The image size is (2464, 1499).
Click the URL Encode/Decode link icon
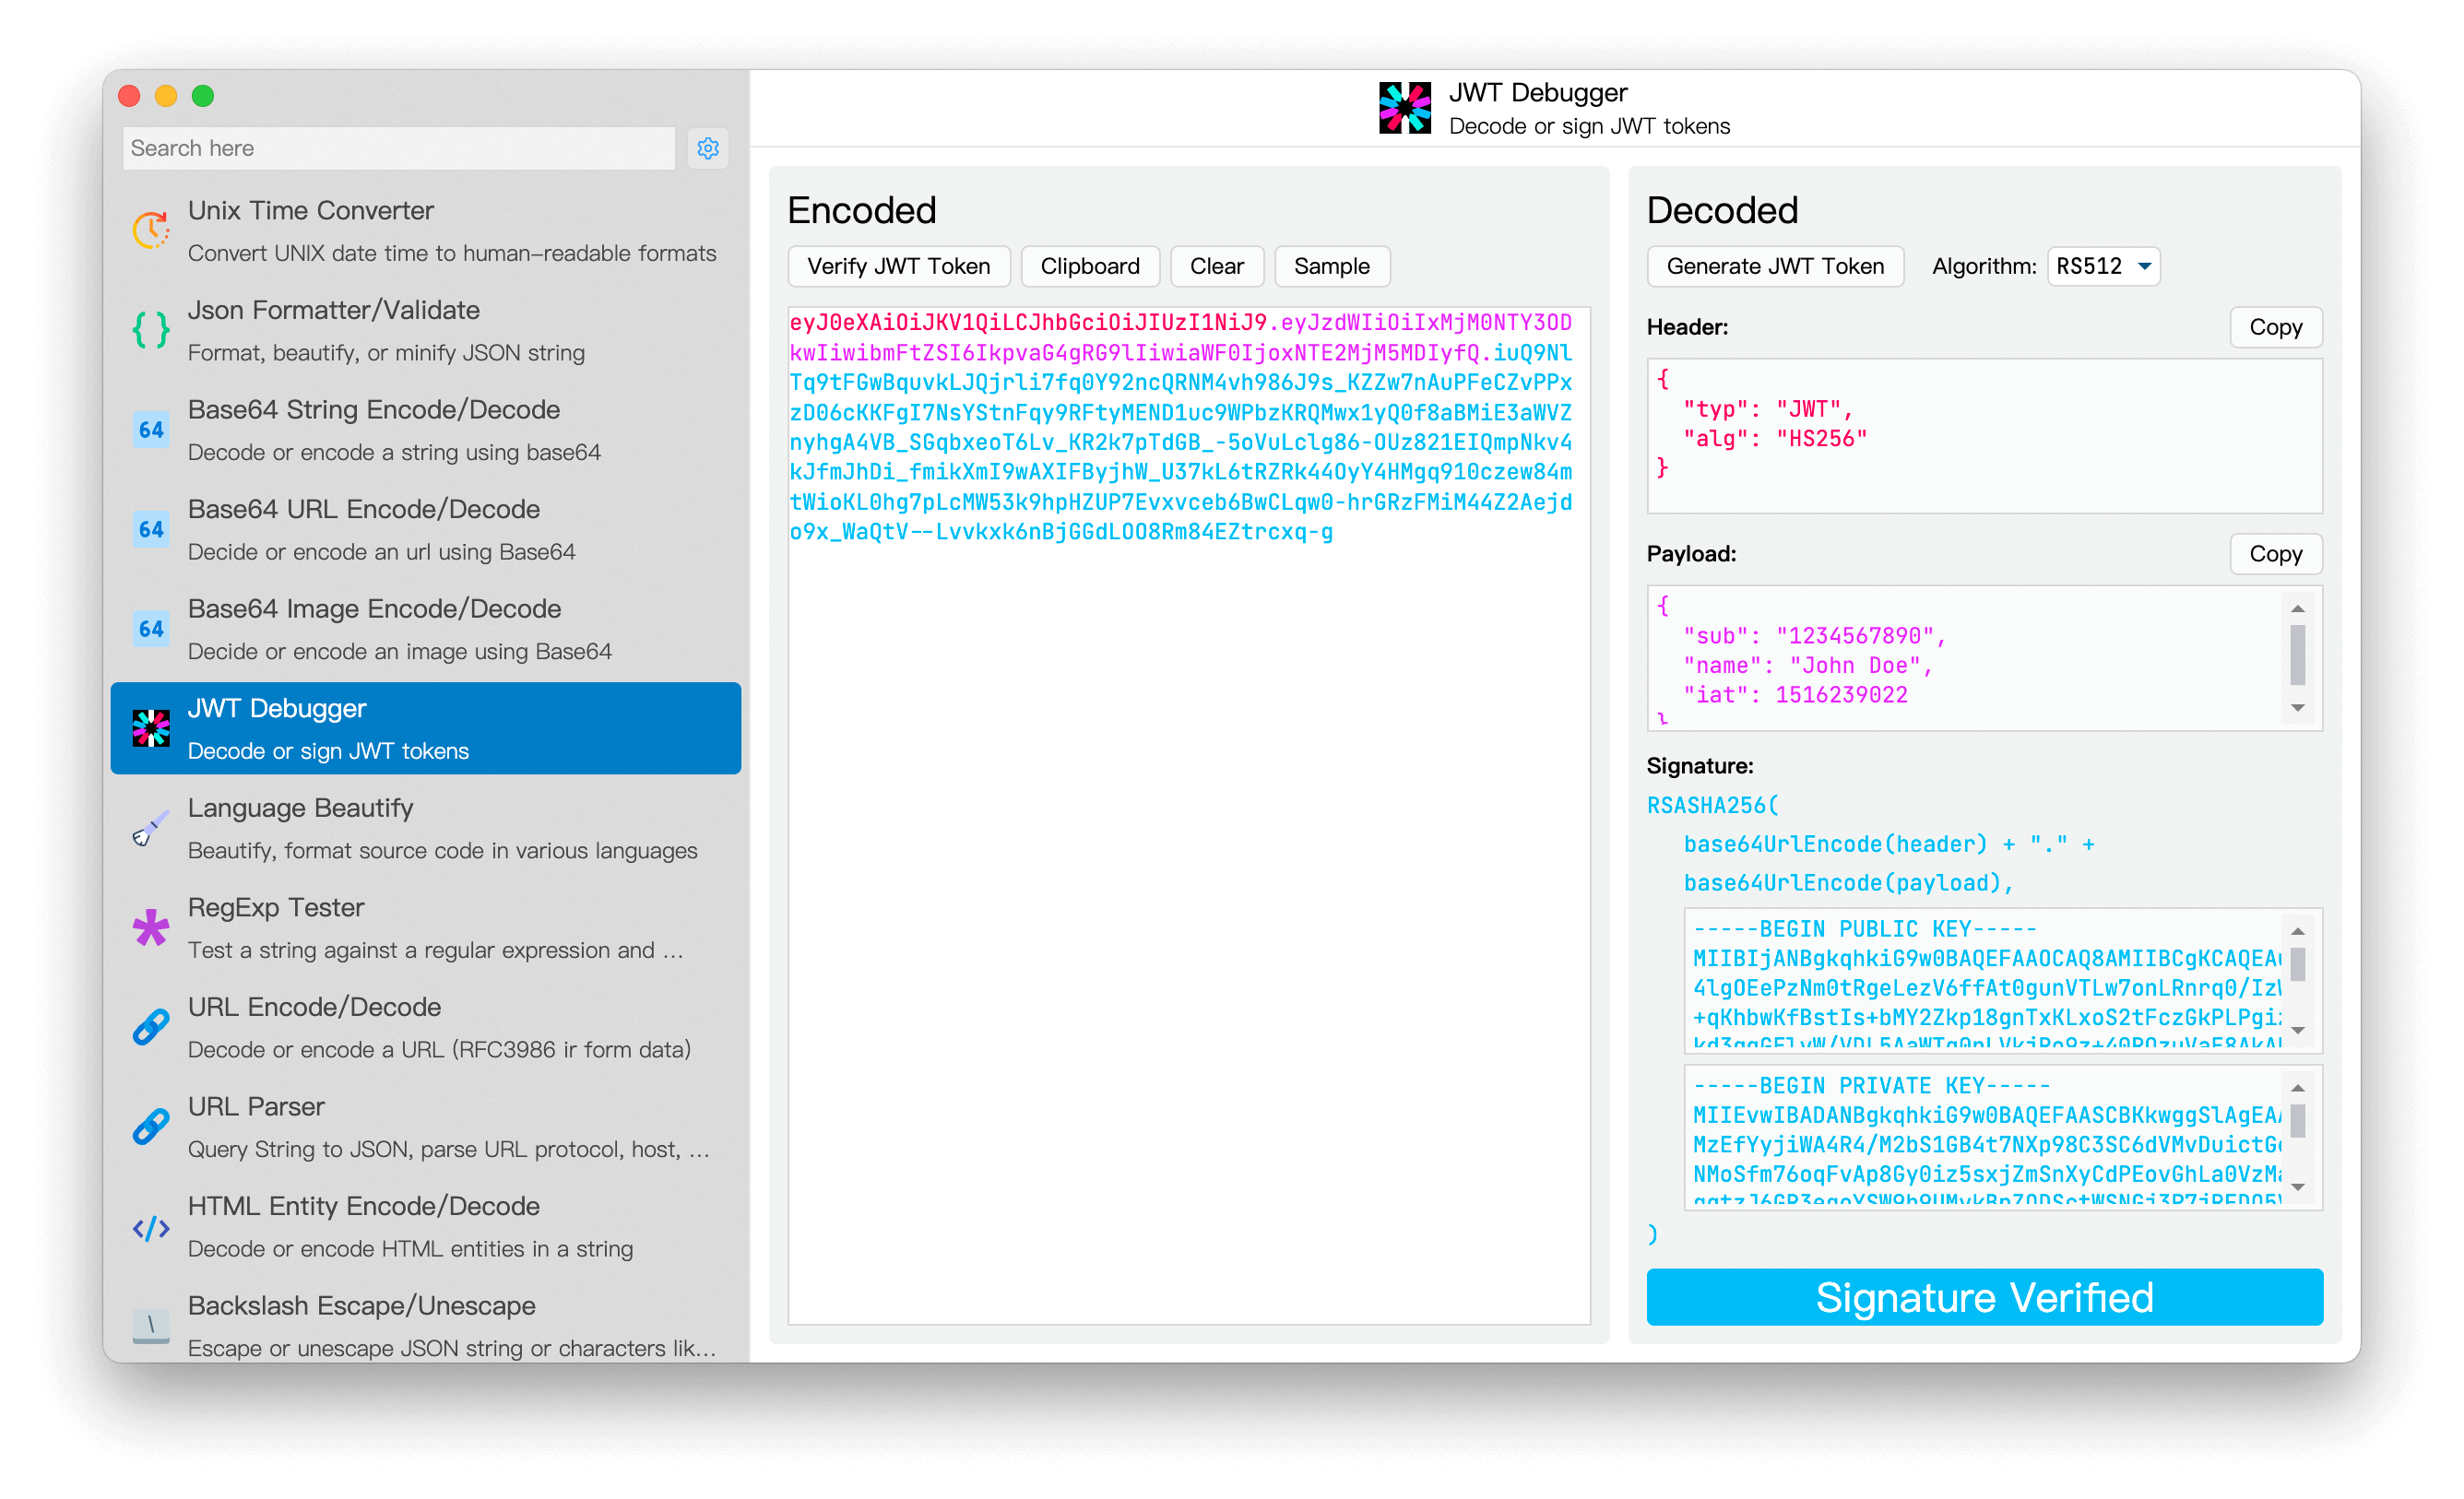tap(151, 1027)
